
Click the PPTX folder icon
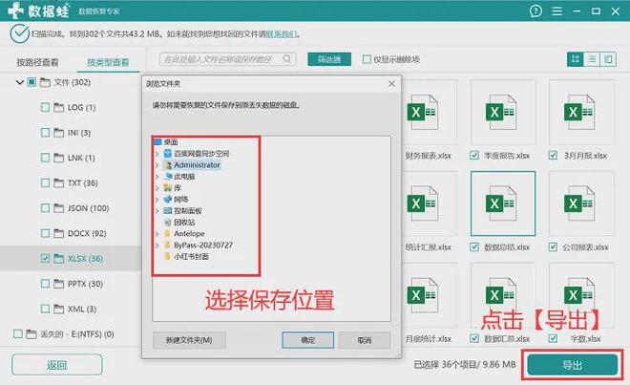point(59,284)
